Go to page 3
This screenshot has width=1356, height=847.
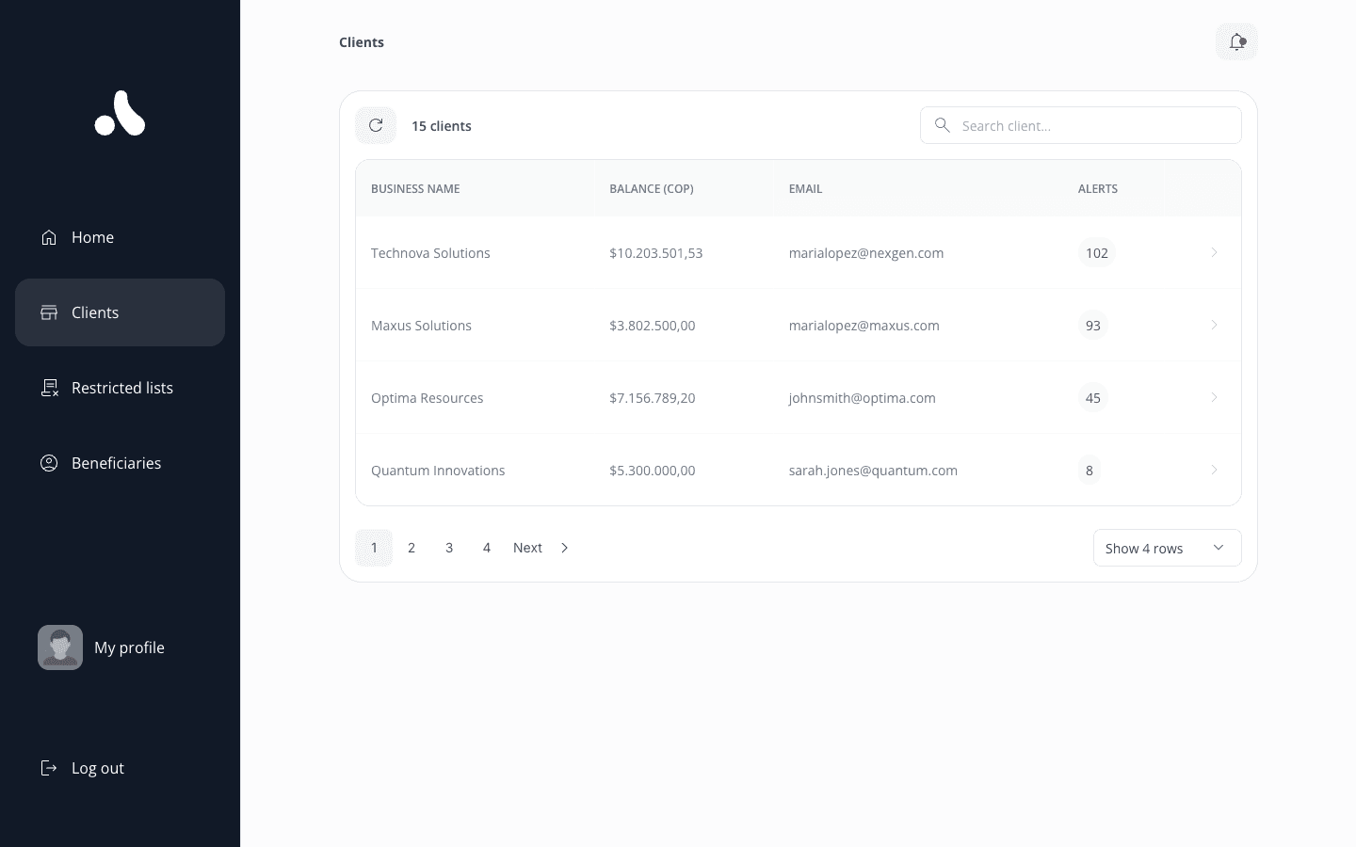point(449,548)
